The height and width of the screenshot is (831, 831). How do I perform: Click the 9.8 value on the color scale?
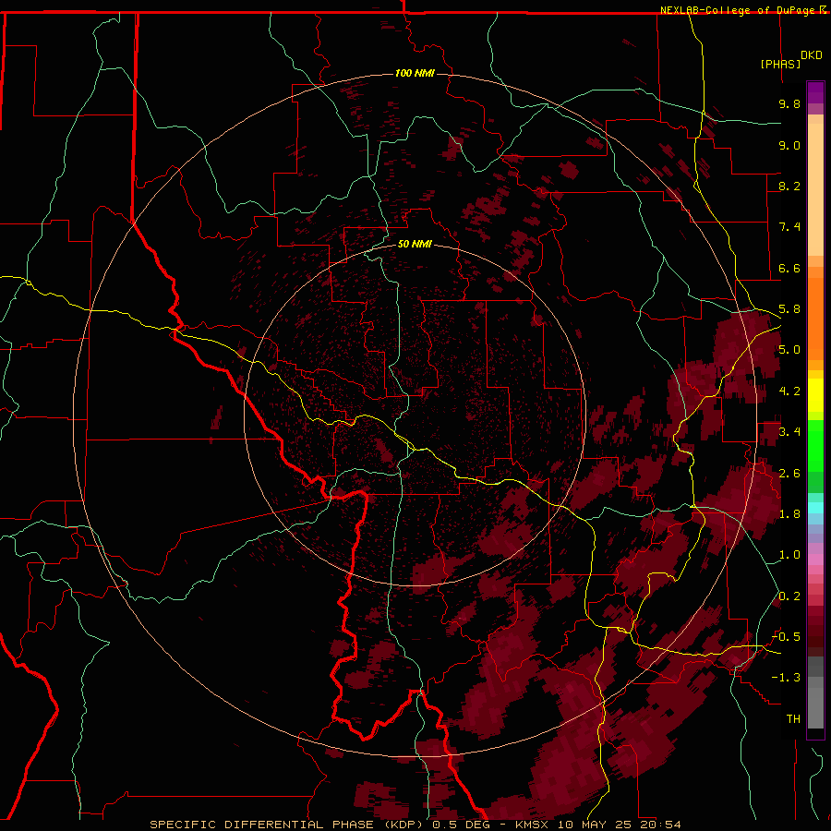click(789, 103)
